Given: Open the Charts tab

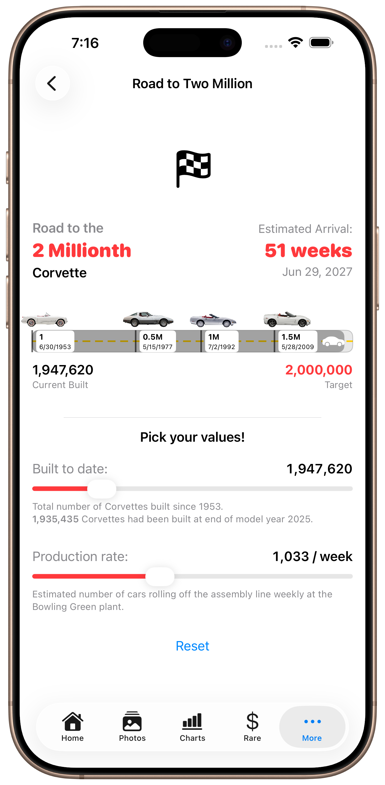Looking at the screenshot, I should 192,726.
